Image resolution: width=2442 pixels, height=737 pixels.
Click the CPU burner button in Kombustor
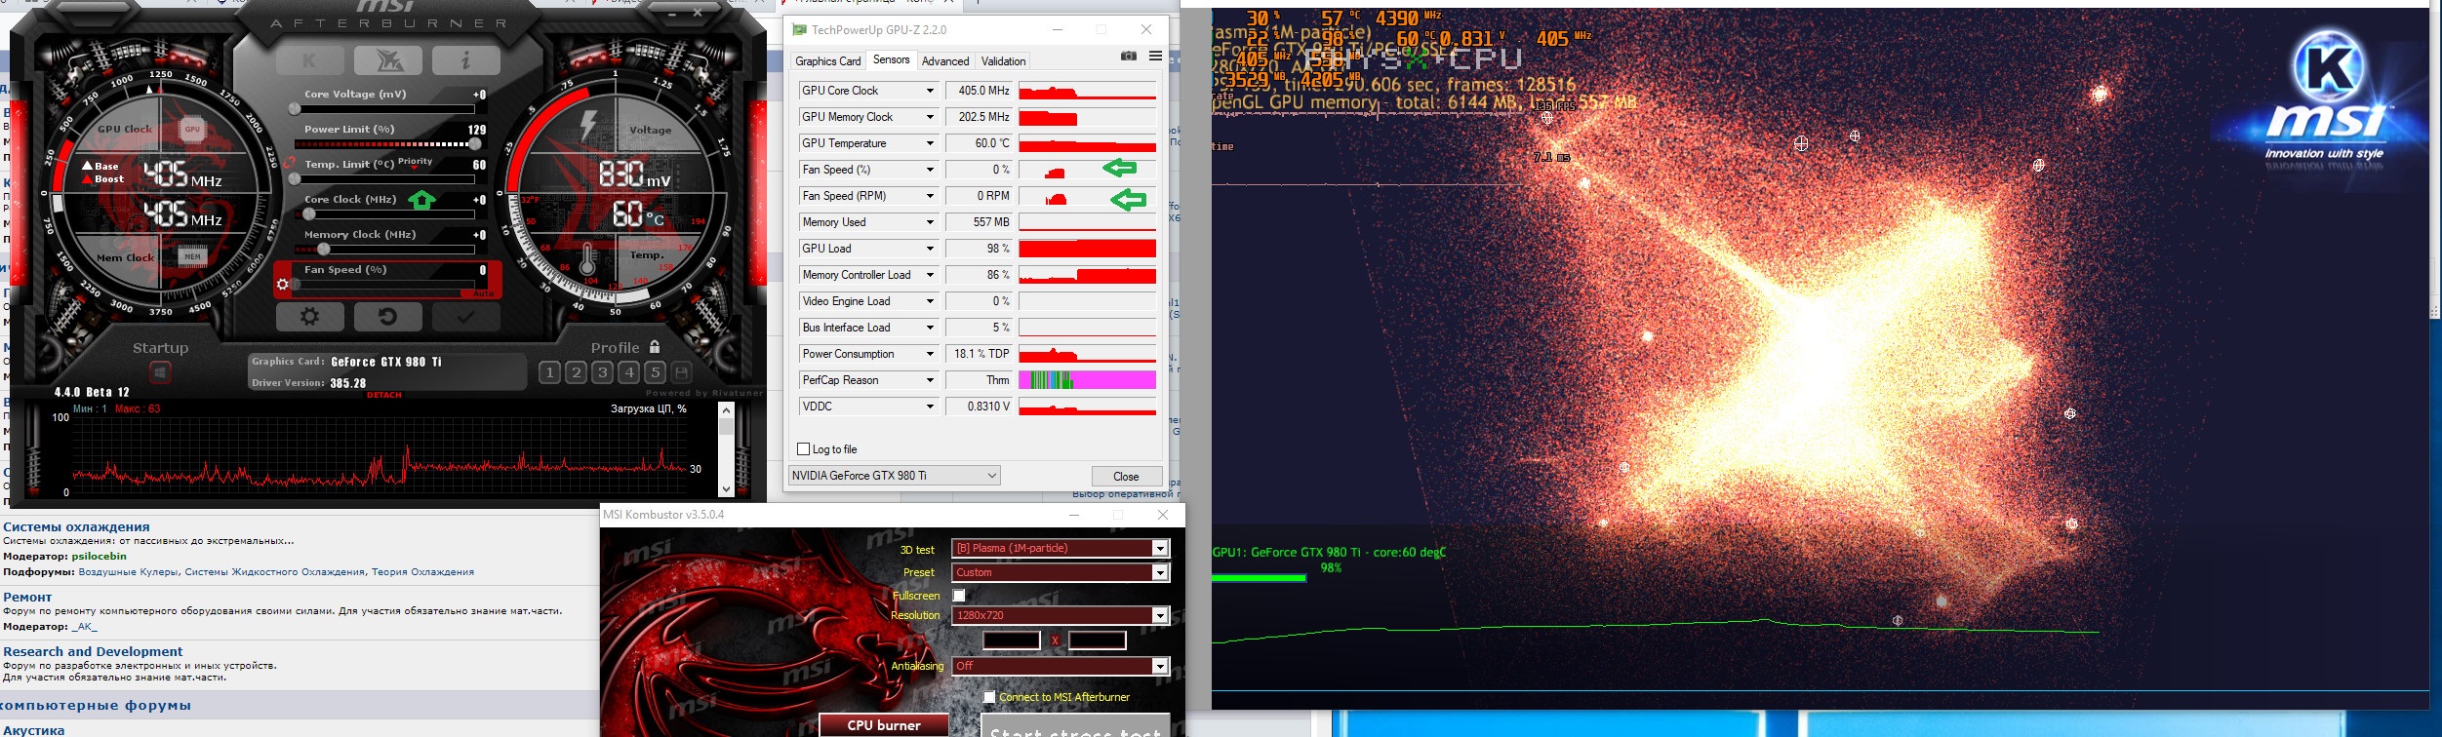pyautogui.click(x=884, y=725)
